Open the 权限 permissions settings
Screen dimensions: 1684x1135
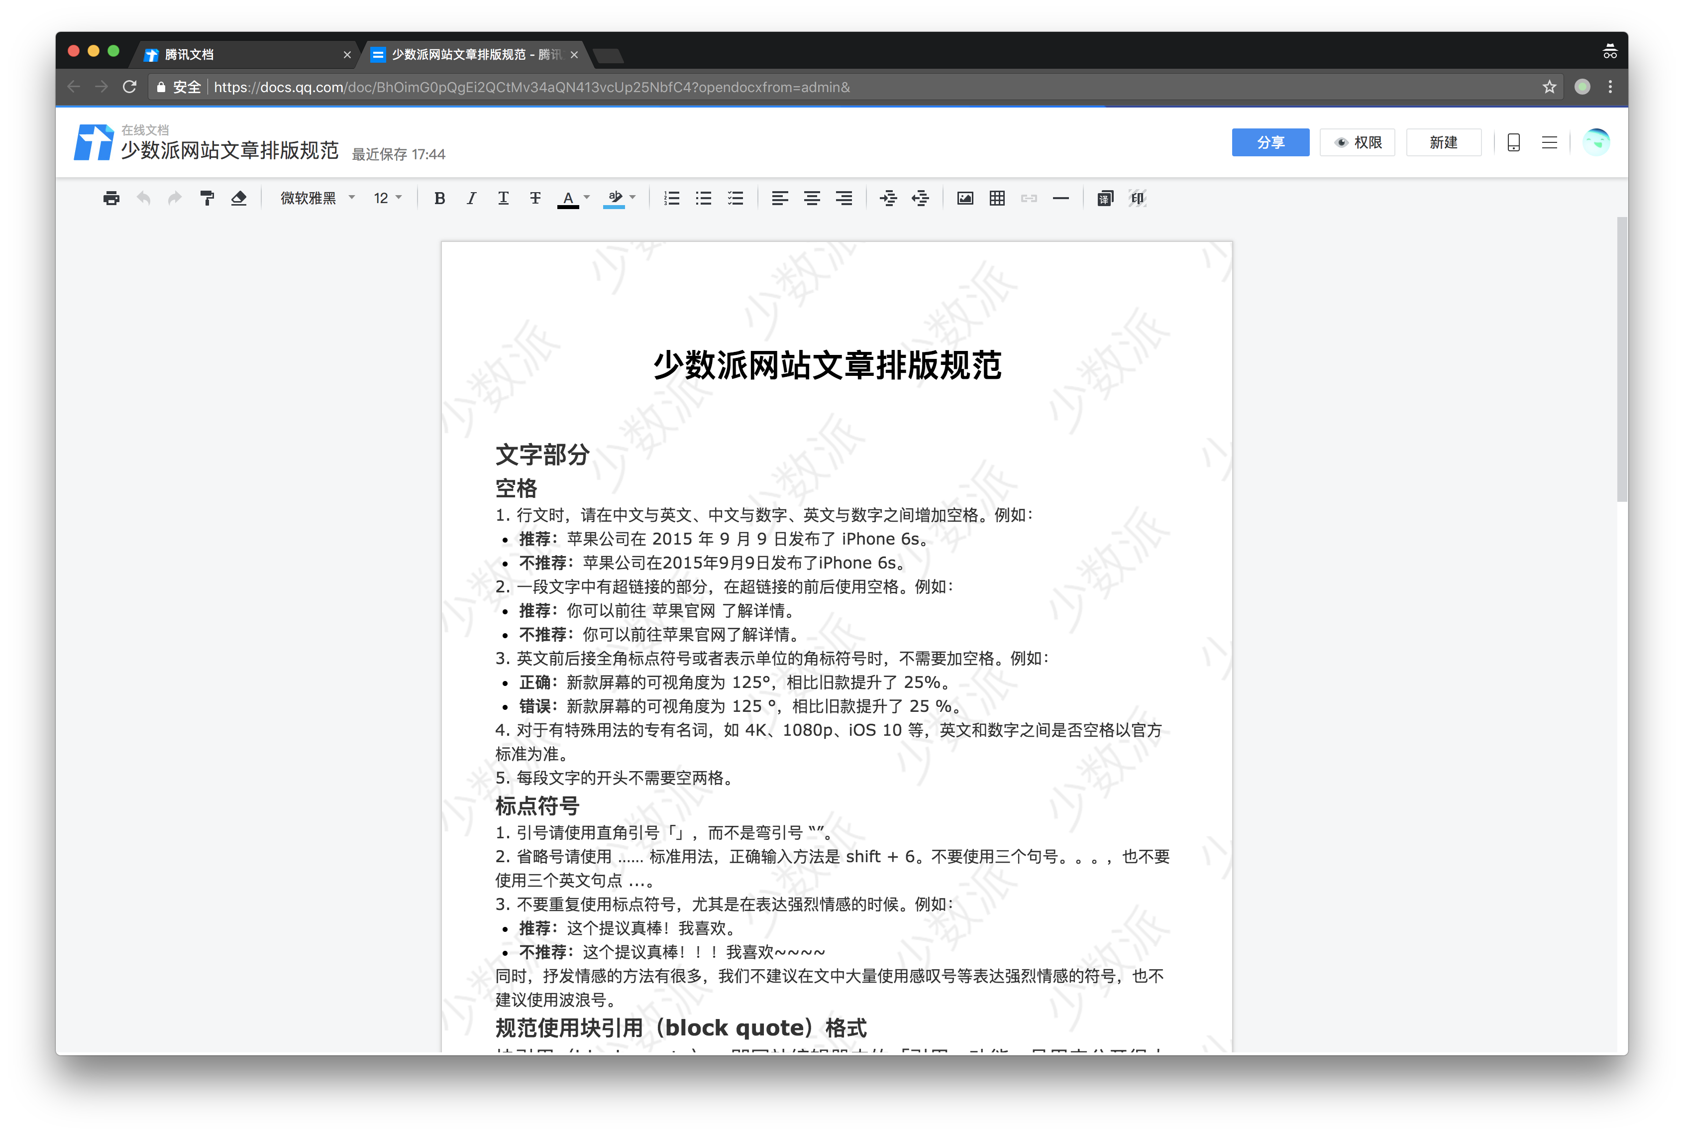click(x=1357, y=142)
